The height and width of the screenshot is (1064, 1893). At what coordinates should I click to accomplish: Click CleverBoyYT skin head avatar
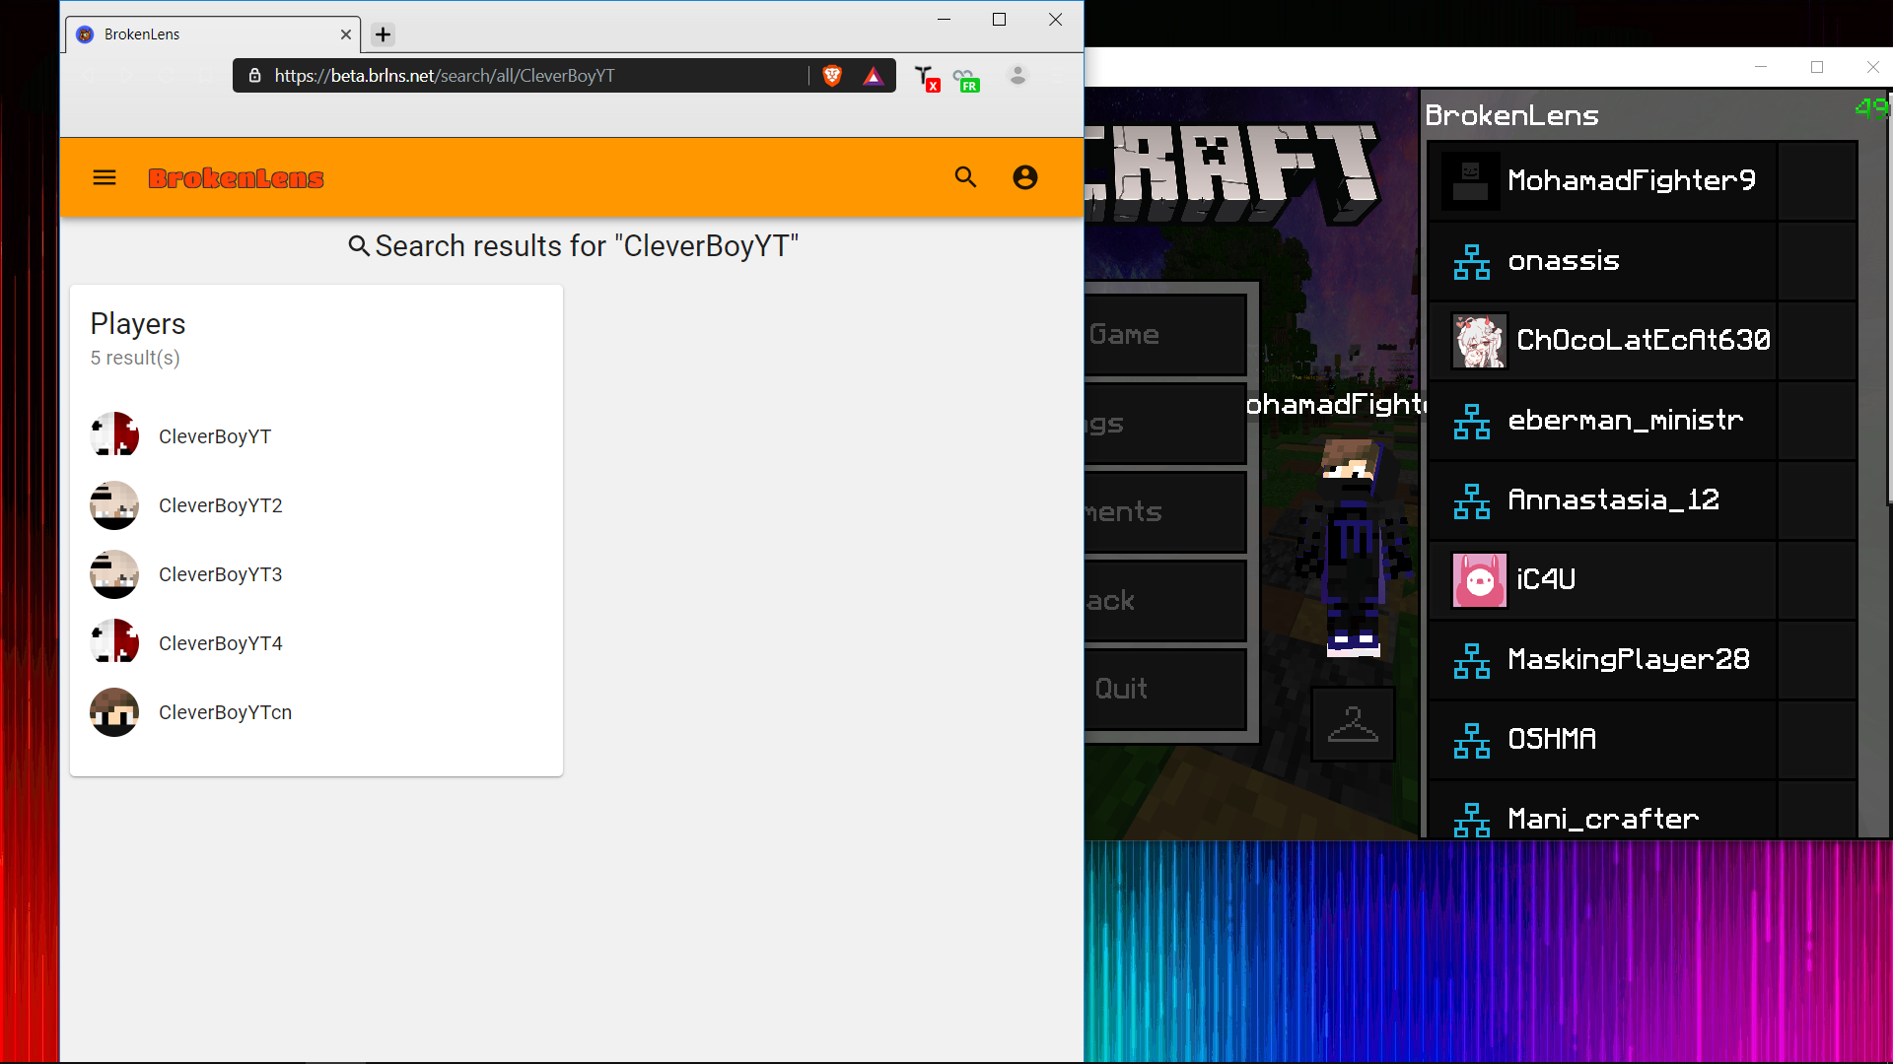[114, 435]
